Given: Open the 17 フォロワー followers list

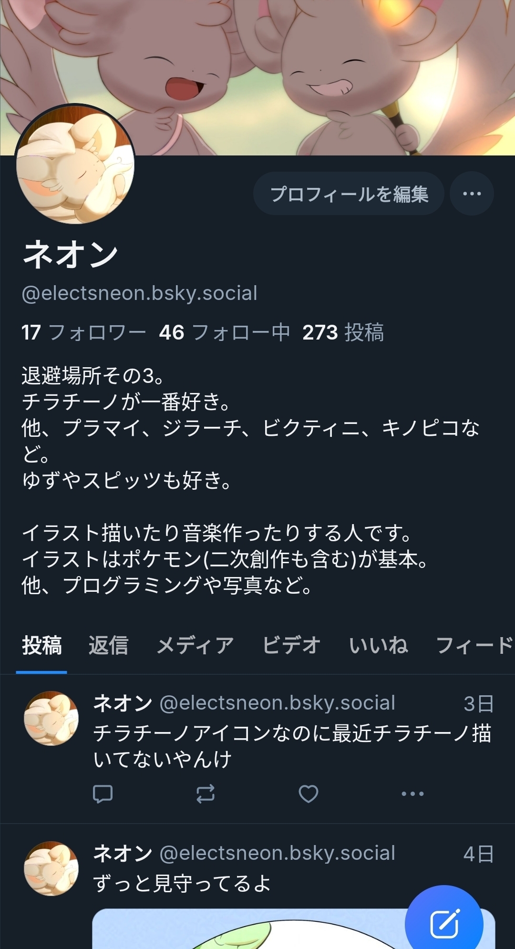Looking at the screenshot, I should 83,332.
